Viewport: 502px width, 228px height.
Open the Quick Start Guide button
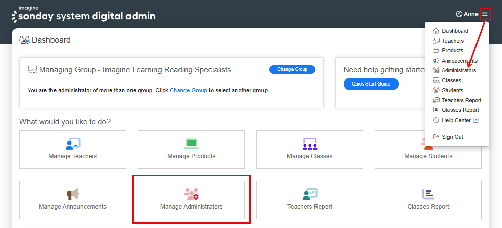coord(371,84)
